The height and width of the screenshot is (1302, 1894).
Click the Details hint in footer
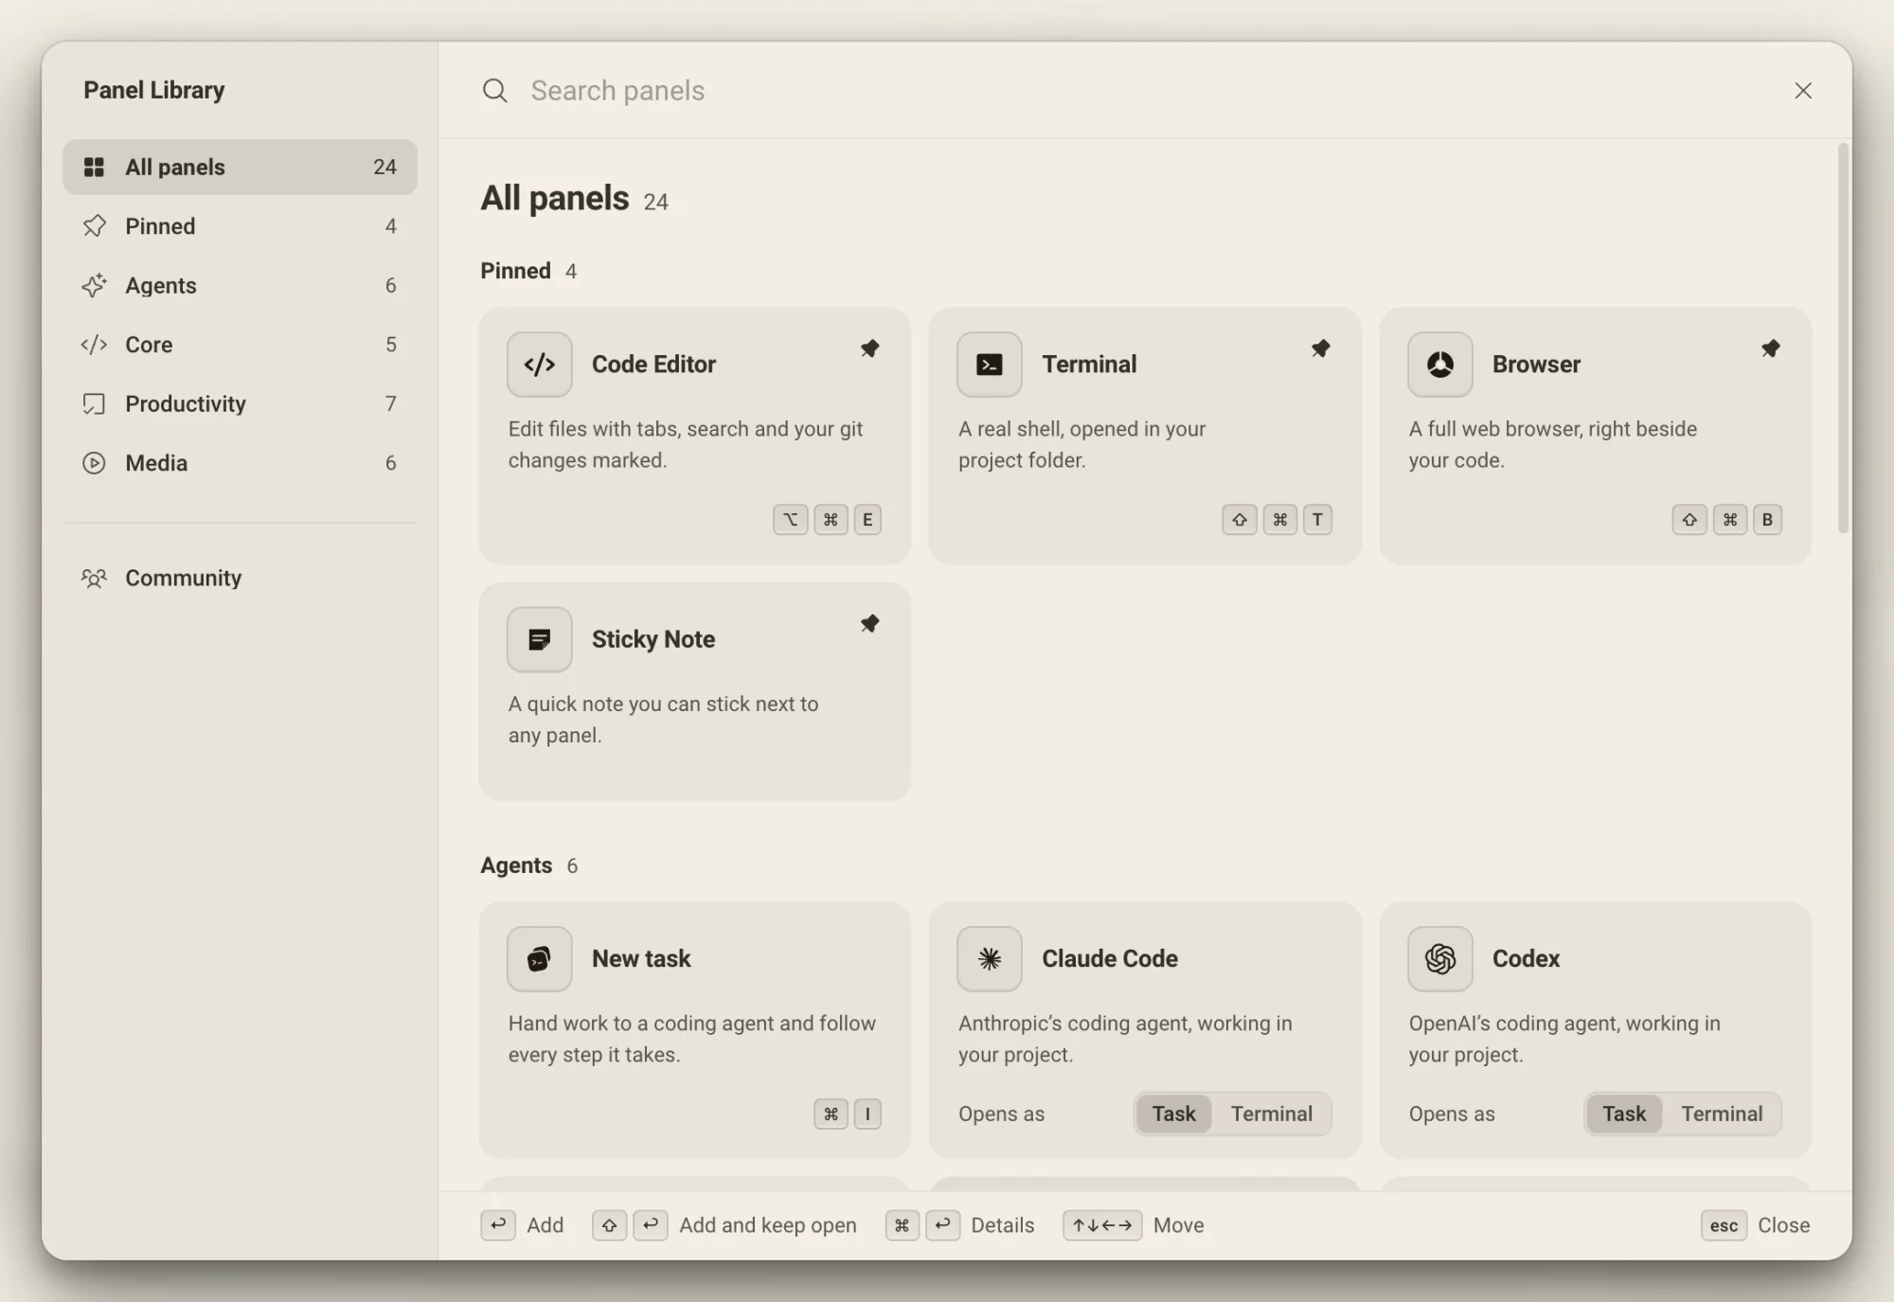(959, 1225)
